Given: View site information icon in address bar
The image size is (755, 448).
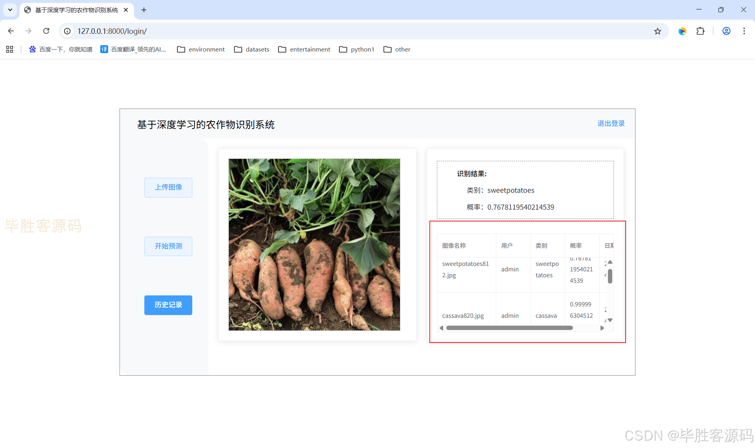Looking at the screenshot, I should [x=68, y=31].
